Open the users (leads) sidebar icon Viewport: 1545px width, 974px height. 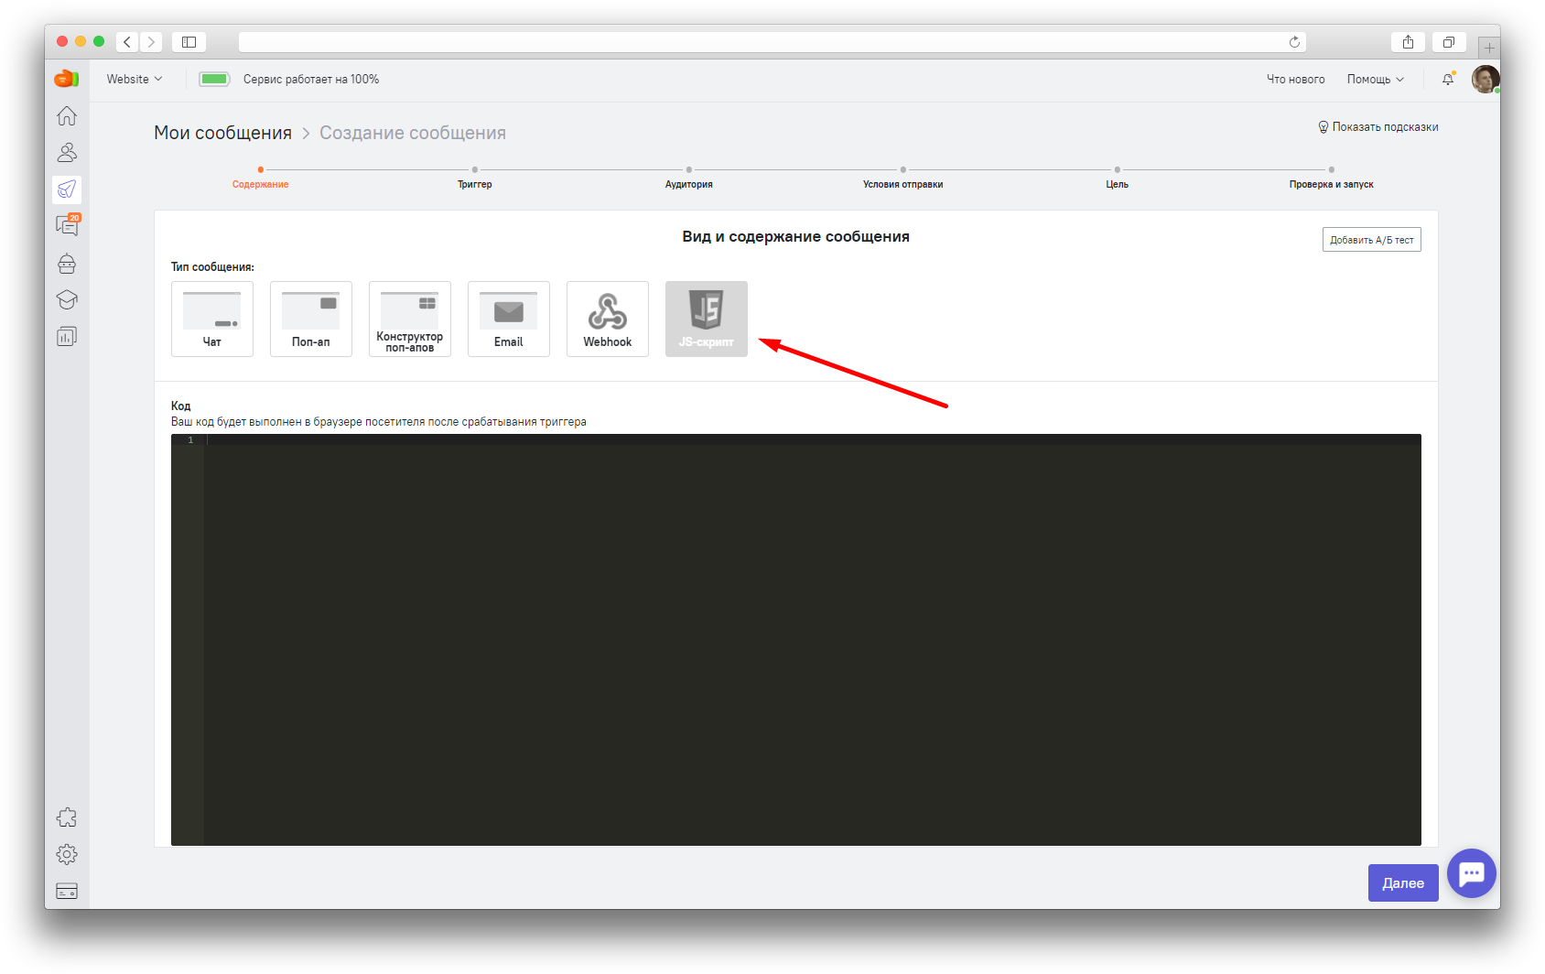67,152
